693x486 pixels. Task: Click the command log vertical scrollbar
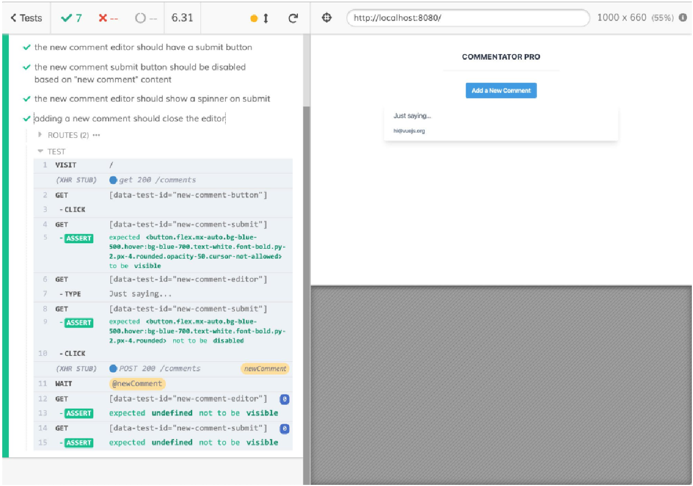pyautogui.click(x=306, y=295)
